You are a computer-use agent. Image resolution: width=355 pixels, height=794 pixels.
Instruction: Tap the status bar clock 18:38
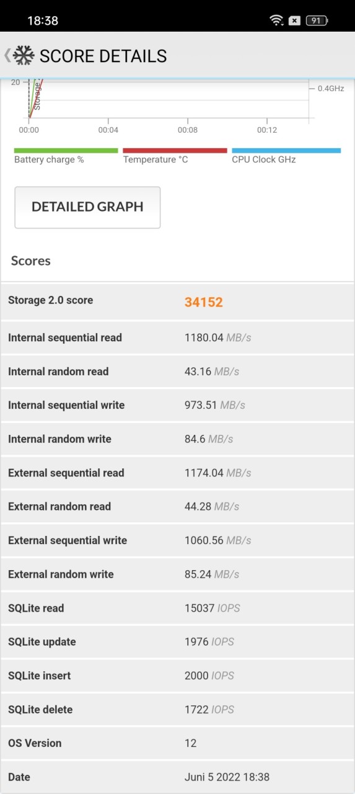43,20
